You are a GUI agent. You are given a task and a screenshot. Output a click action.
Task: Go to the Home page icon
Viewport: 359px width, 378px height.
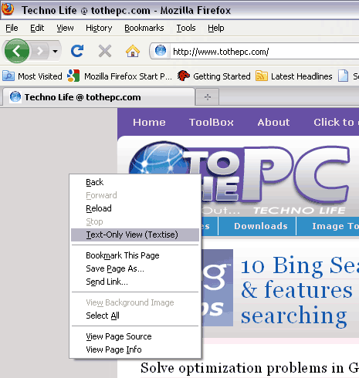tap(133, 51)
